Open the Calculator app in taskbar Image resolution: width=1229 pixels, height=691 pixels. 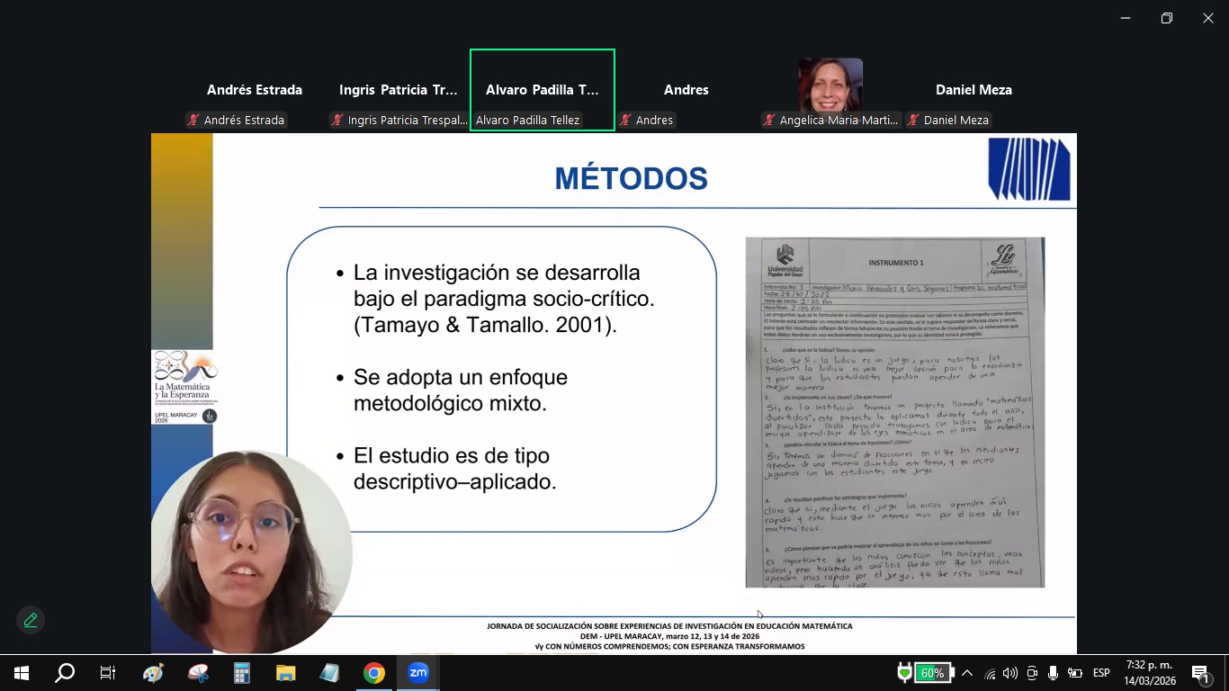[241, 673]
